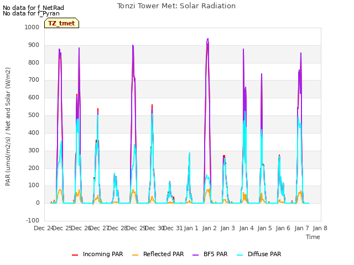Image resolution: width=354 pixels, height=265 pixels.
Task: Click the red Incoming PAR legend swatch
Action: coord(75,255)
